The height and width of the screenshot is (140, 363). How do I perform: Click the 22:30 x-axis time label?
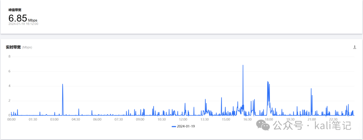click(x=333, y=120)
